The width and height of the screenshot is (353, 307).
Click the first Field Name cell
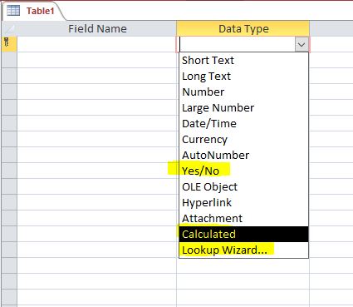click(x=96, y=44)
